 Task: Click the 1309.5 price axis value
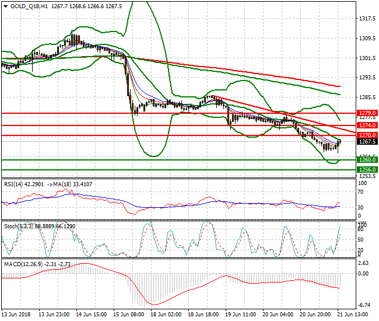(x=367, y=38)
